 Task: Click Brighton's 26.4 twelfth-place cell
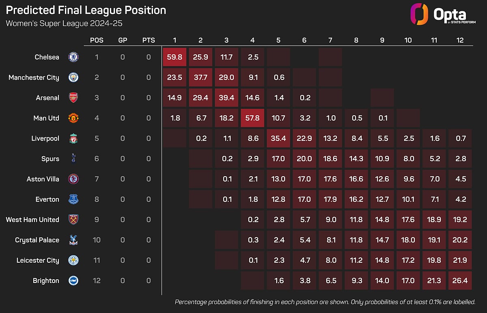pos(461,281)
